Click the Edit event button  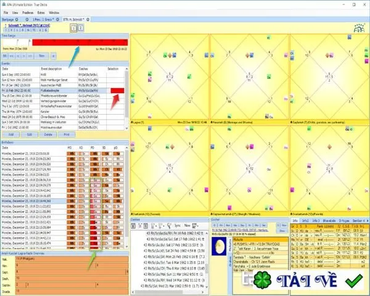(x=30, y=134)
